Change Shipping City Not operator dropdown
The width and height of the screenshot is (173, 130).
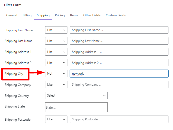tap(56, 74)
